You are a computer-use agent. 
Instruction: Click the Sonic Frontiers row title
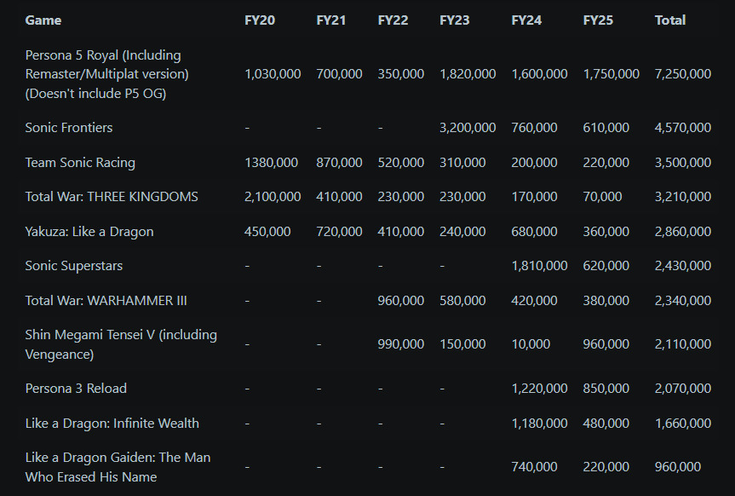tap(69, 128)
